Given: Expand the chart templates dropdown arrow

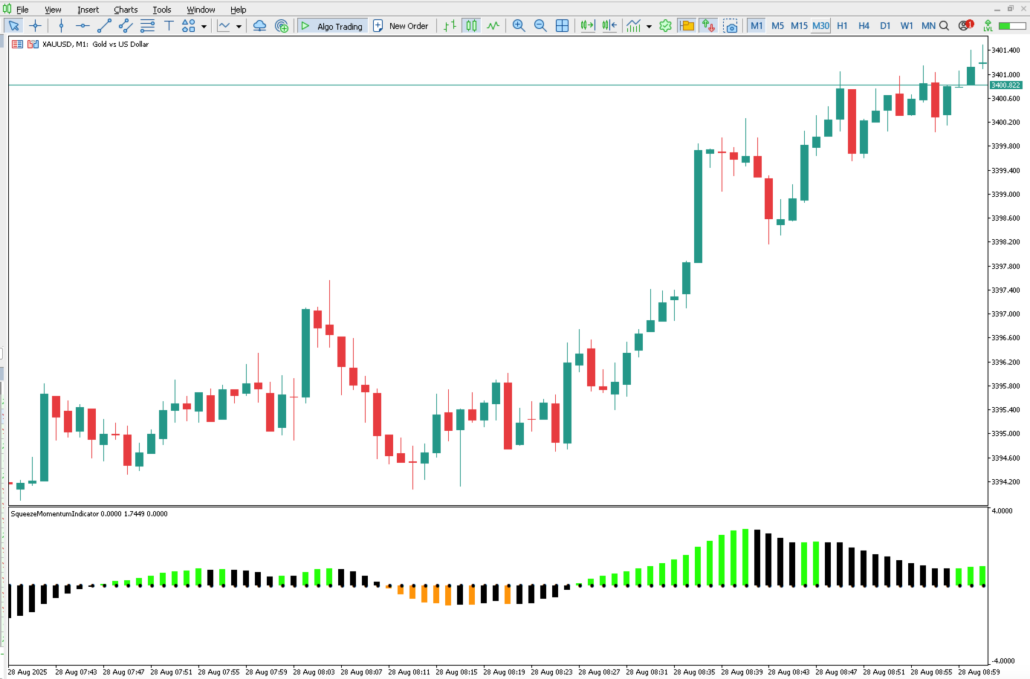Looking at the screenshot, I should click(649, 26).
